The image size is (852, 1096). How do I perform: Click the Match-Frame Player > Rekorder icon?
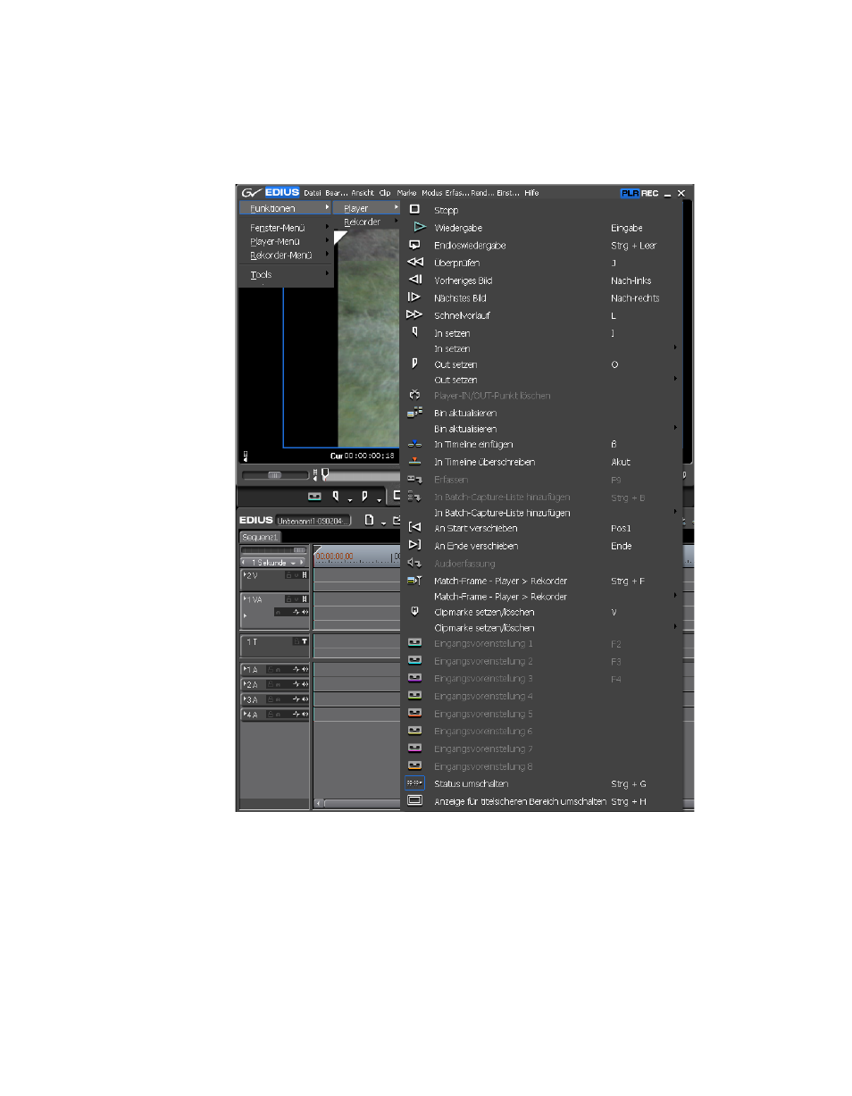coord(414,581)
